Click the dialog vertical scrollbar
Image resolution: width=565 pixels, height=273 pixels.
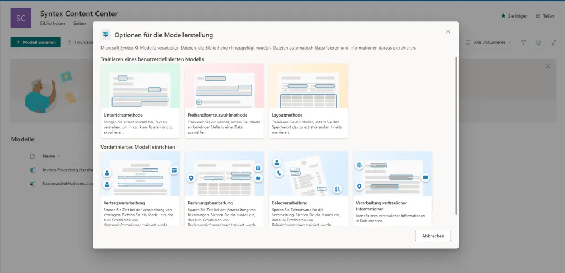(x=456, y=135)
